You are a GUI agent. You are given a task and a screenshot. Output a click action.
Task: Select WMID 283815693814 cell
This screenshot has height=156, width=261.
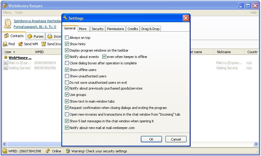click(x=45, y=63)
